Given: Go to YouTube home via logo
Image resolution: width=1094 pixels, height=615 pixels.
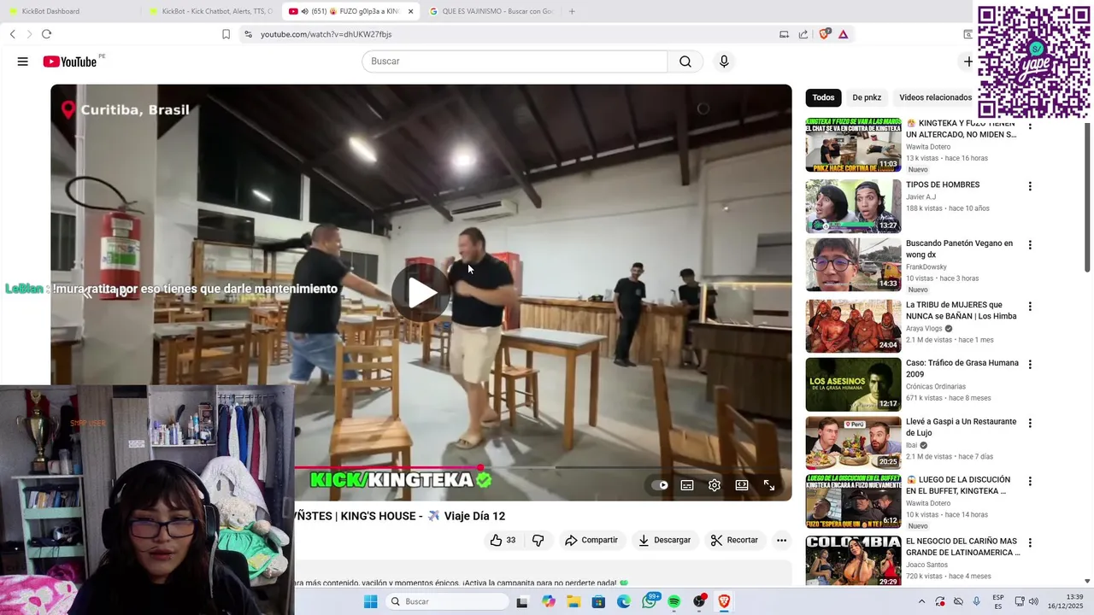Looking at the screenshot, I should click(70, 61).
